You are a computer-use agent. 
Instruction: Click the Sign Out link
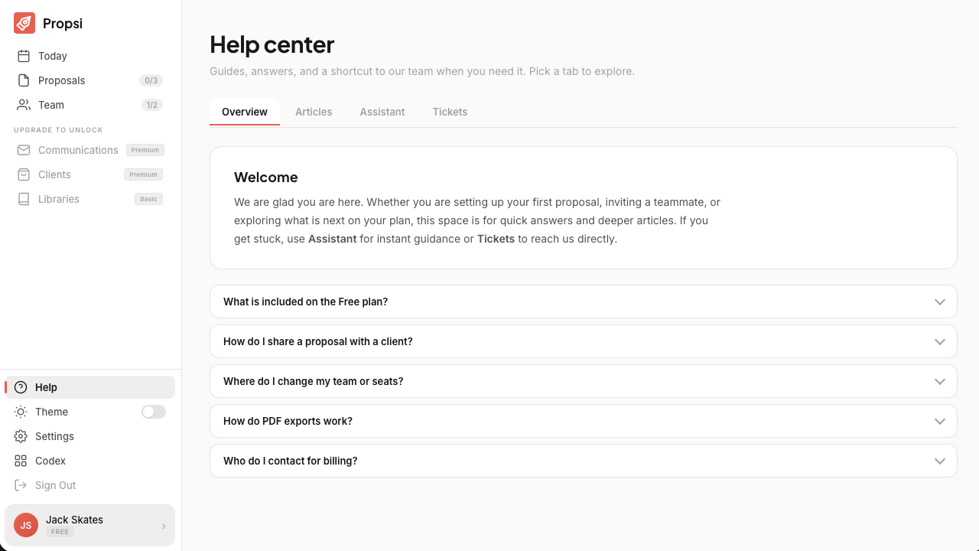pos(56,485)
